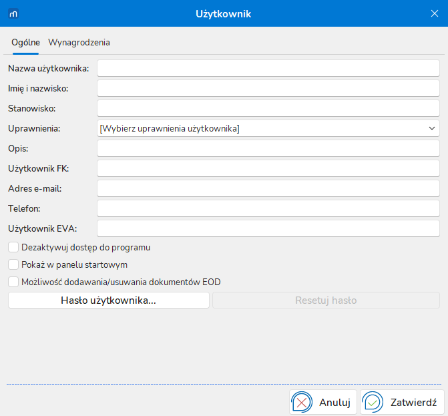Focus the Stanowisko text field
This screenshot has height=416, width=448.
point(268,108)
